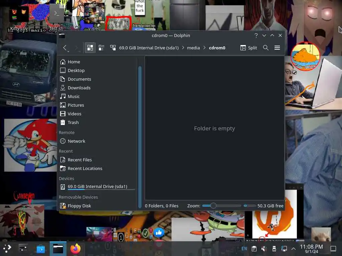Open Desktop in places panel
The width and height of the screenshot is (342, 256).
tap(98, 70)
